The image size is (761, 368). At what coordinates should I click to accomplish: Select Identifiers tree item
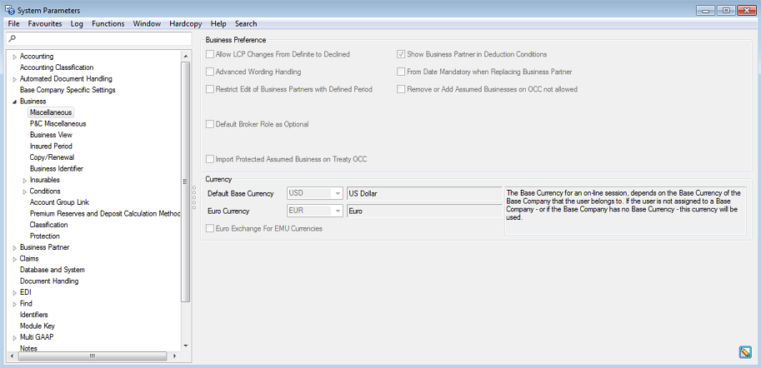coord(33,315)
